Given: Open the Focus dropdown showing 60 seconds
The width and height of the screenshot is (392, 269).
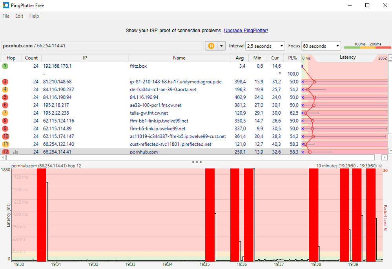Looking at the screenshot, I should click(x=321, y=46).
